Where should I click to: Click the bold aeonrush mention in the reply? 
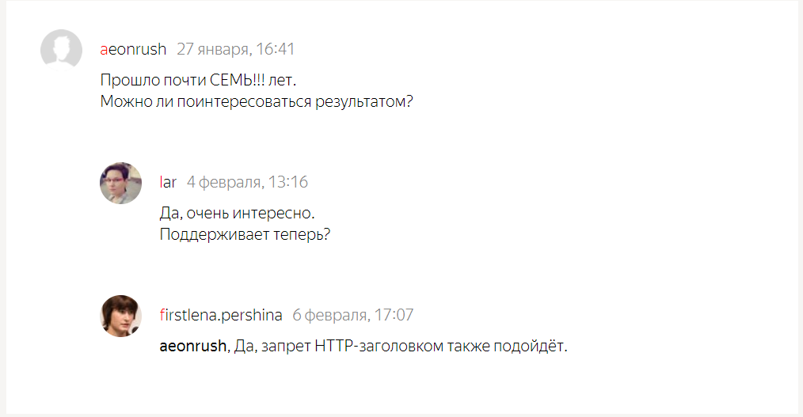pos(194,347)
